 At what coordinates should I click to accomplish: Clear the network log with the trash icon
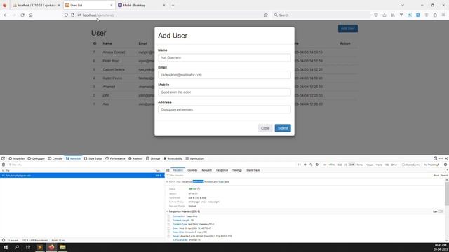4,164
